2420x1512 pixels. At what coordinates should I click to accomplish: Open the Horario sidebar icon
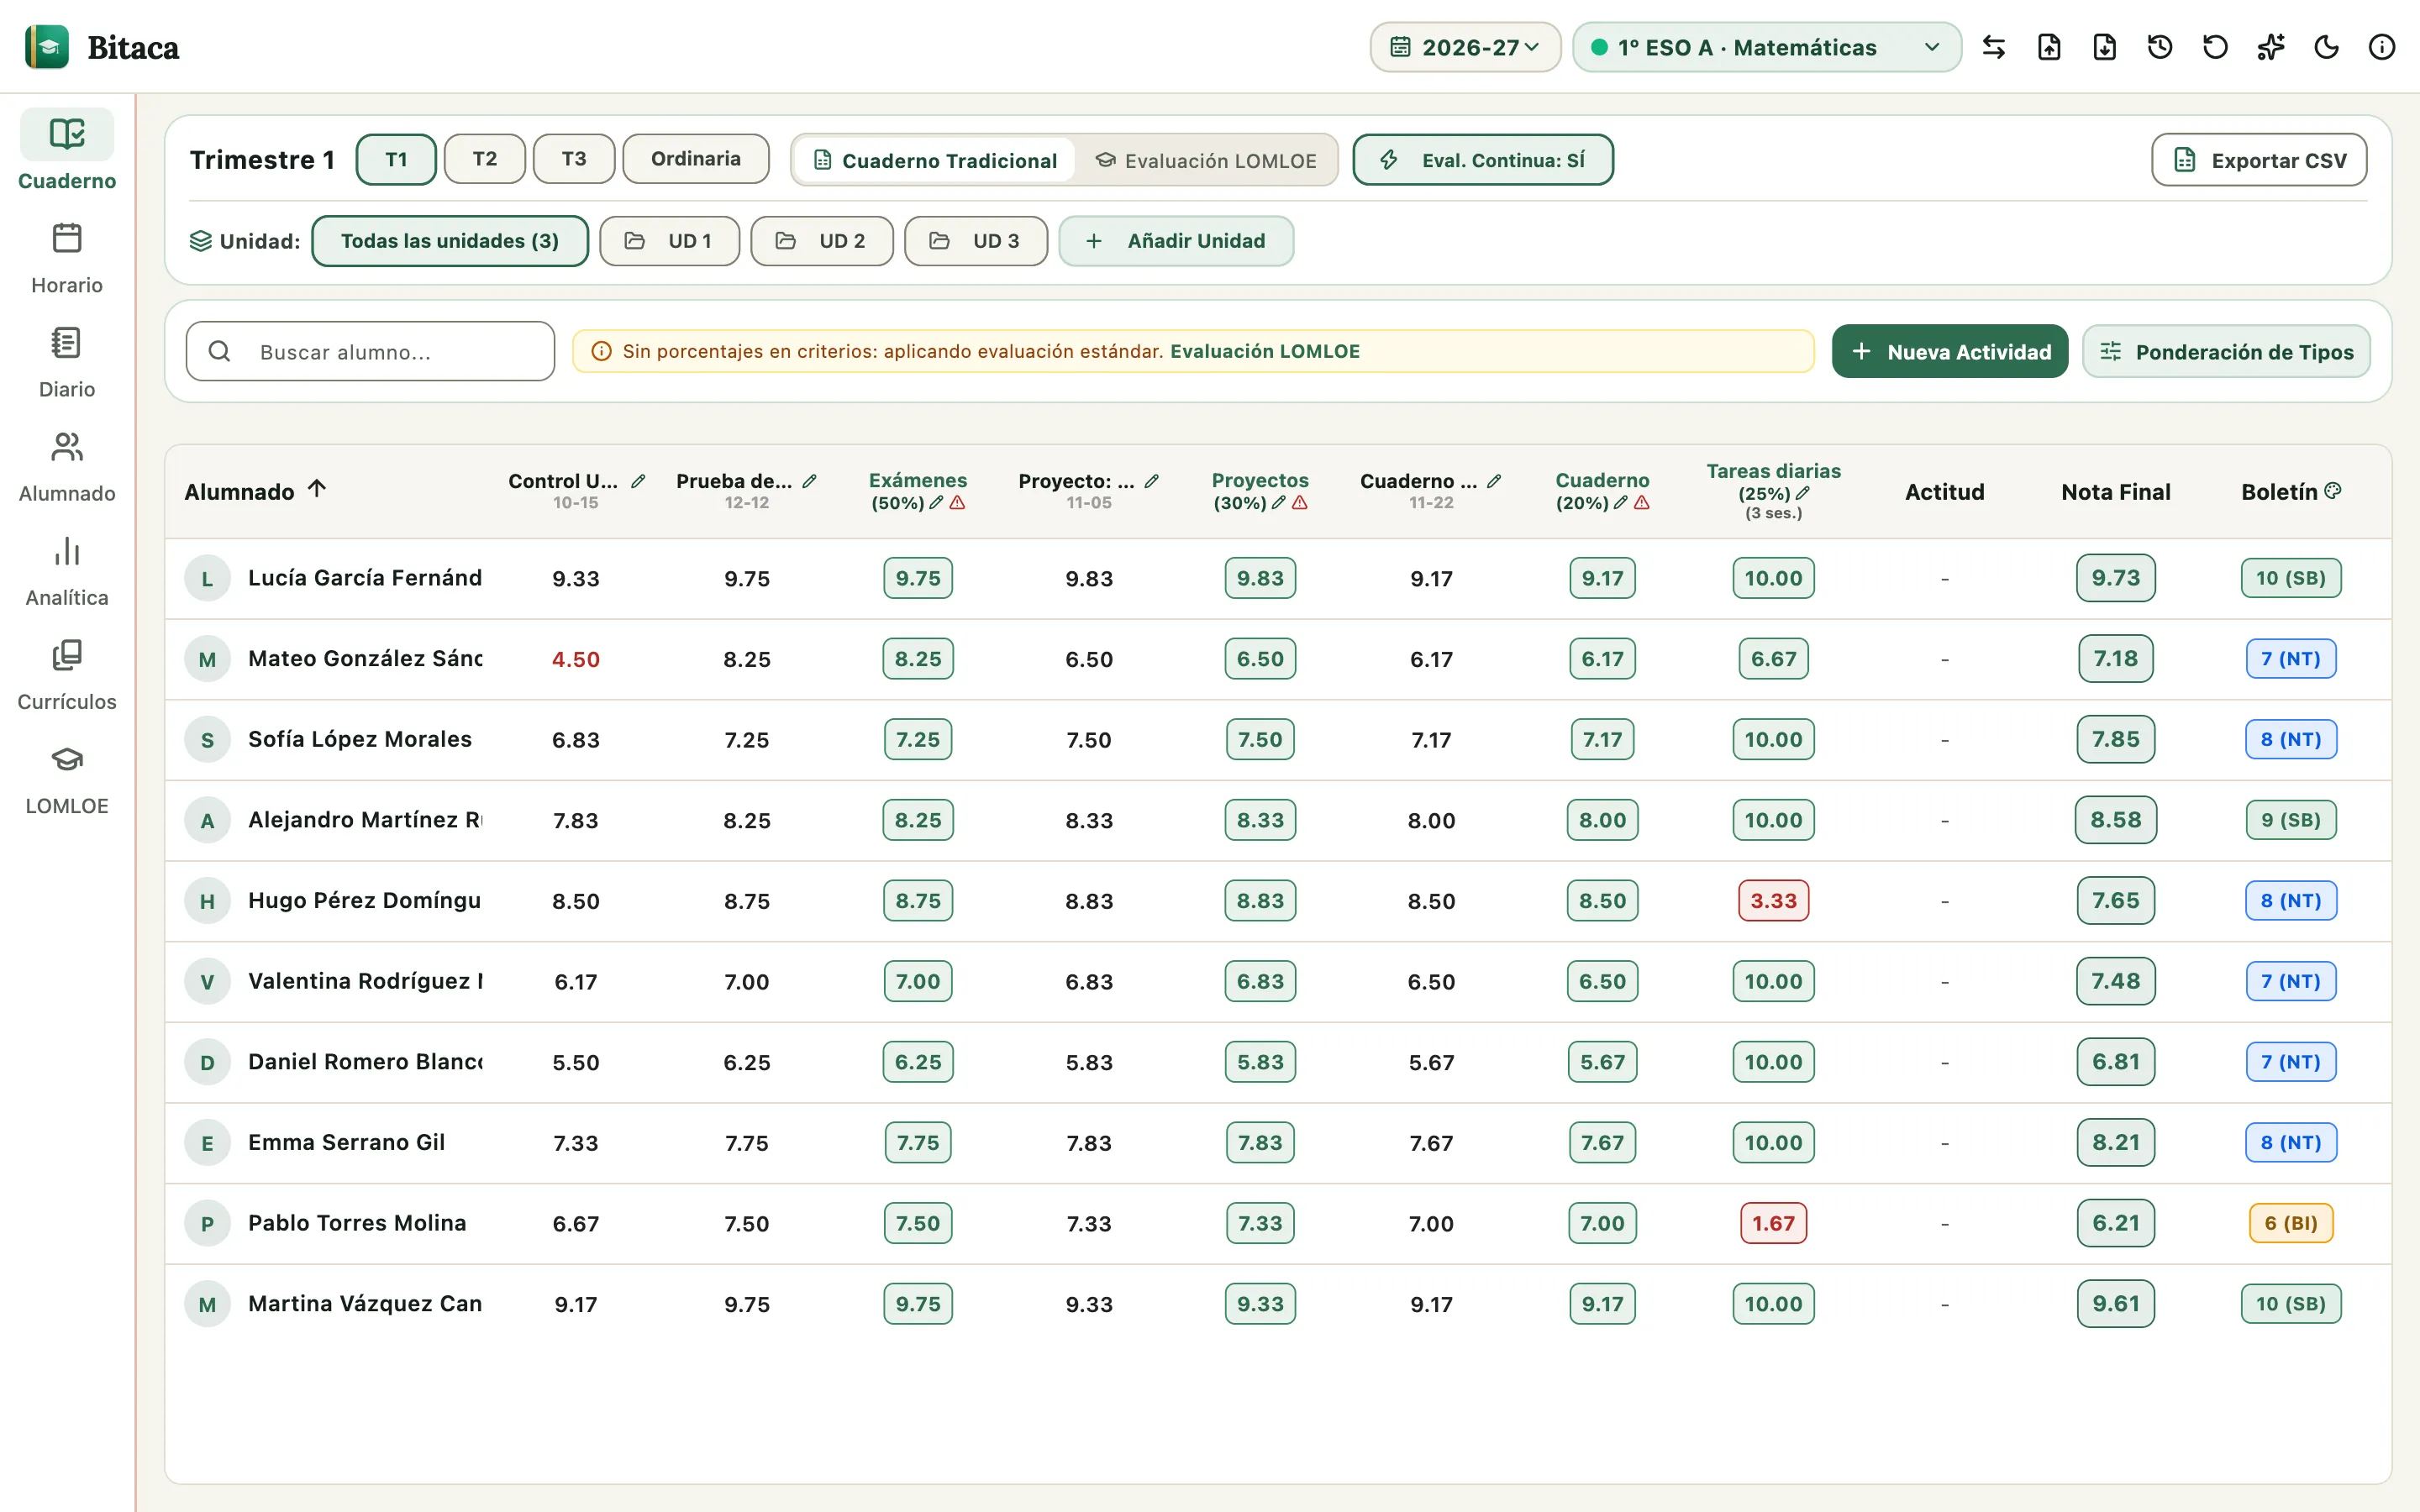coord(66,239)
